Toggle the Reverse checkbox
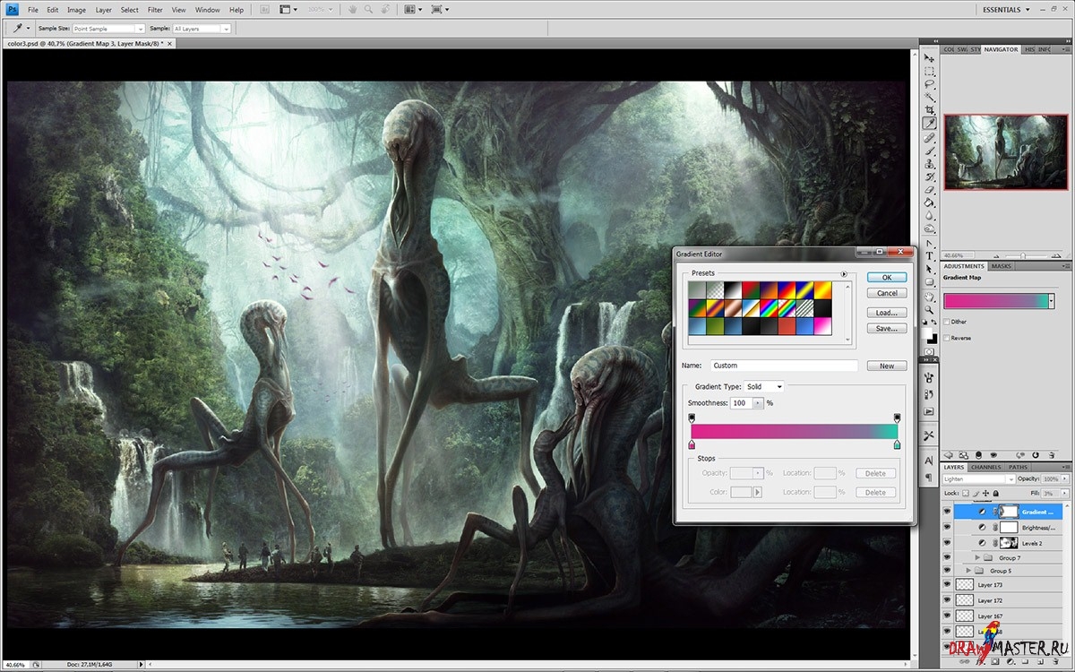The width and height of the screenshot is (1075, 672). 948,338
